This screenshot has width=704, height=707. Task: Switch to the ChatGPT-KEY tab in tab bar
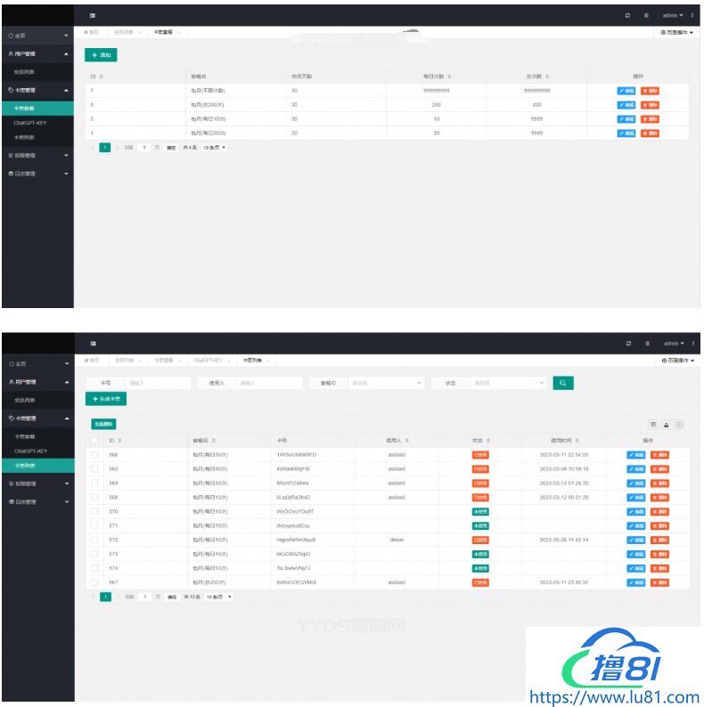208,361
